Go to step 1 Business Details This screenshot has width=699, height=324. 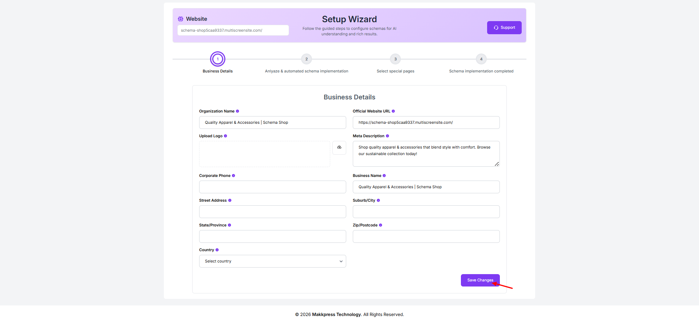pos(218,59)
